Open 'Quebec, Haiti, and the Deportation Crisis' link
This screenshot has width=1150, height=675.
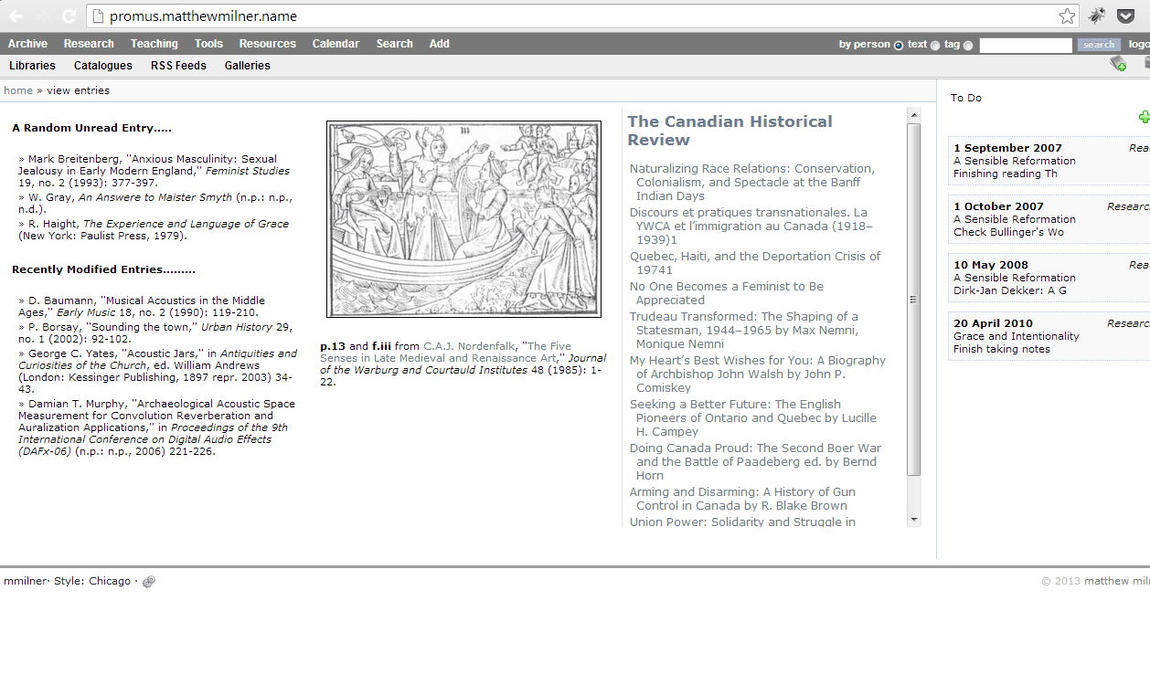[x=755, y=263]
